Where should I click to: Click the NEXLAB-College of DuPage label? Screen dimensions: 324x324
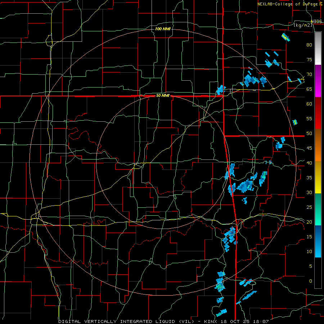pyautogui.click(x=287, y=4)
